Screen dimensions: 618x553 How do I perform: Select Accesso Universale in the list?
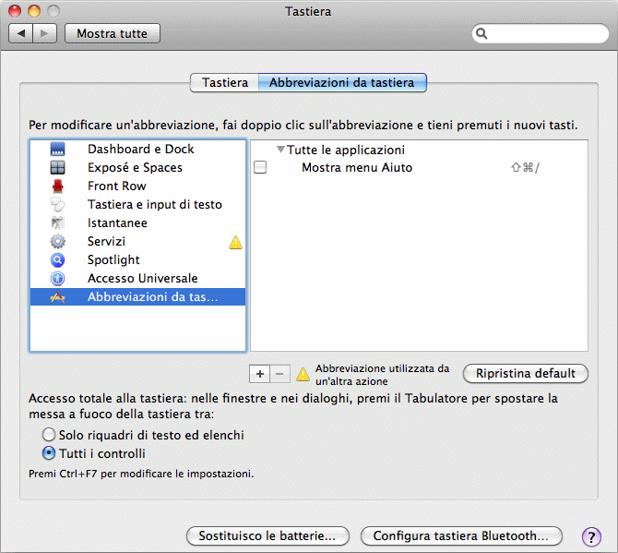point(137,279)
